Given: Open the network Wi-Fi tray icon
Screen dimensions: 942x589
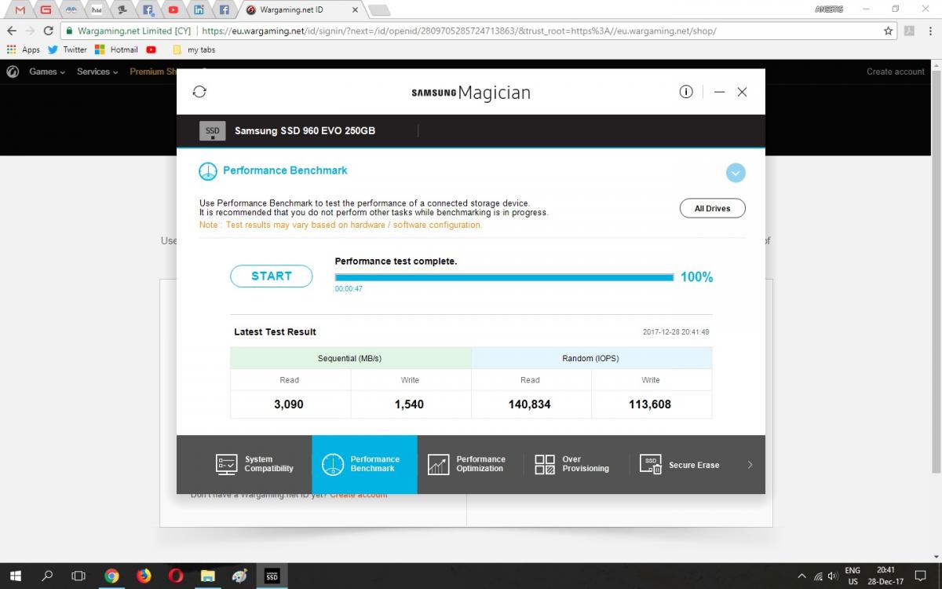Looking at the screenshot, I should 818,576.
